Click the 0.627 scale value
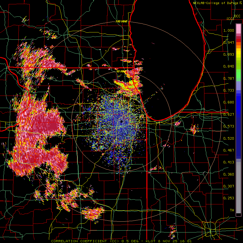The height and width of the screenshot is (243, 243). pos(229,114)
